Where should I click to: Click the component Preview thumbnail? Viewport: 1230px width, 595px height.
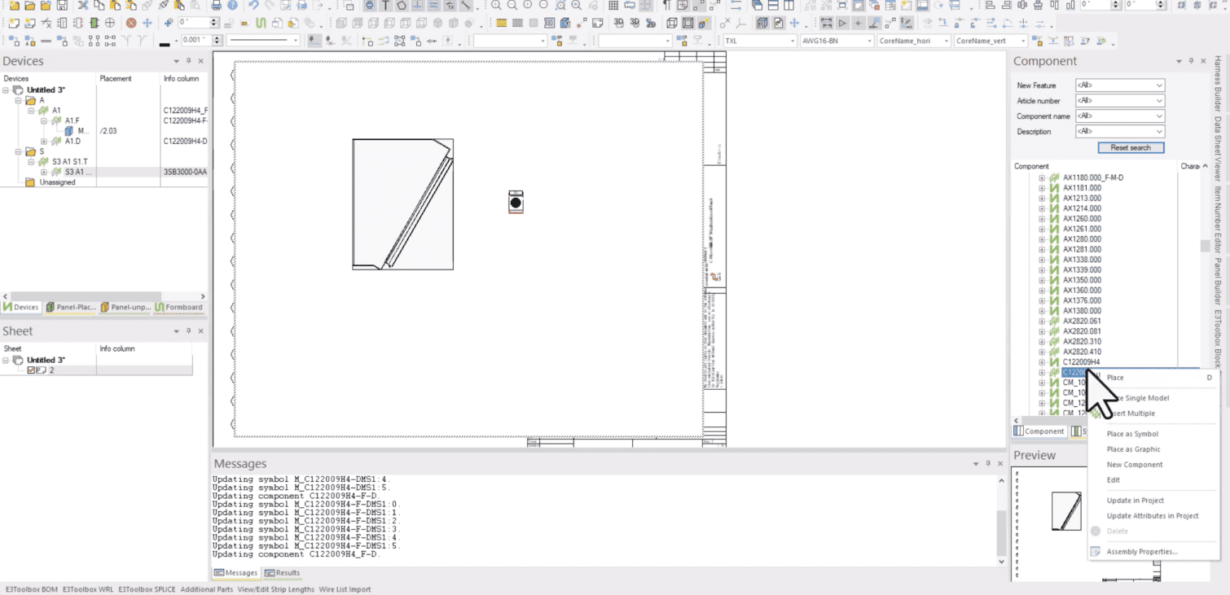[x=1067, y=510]
